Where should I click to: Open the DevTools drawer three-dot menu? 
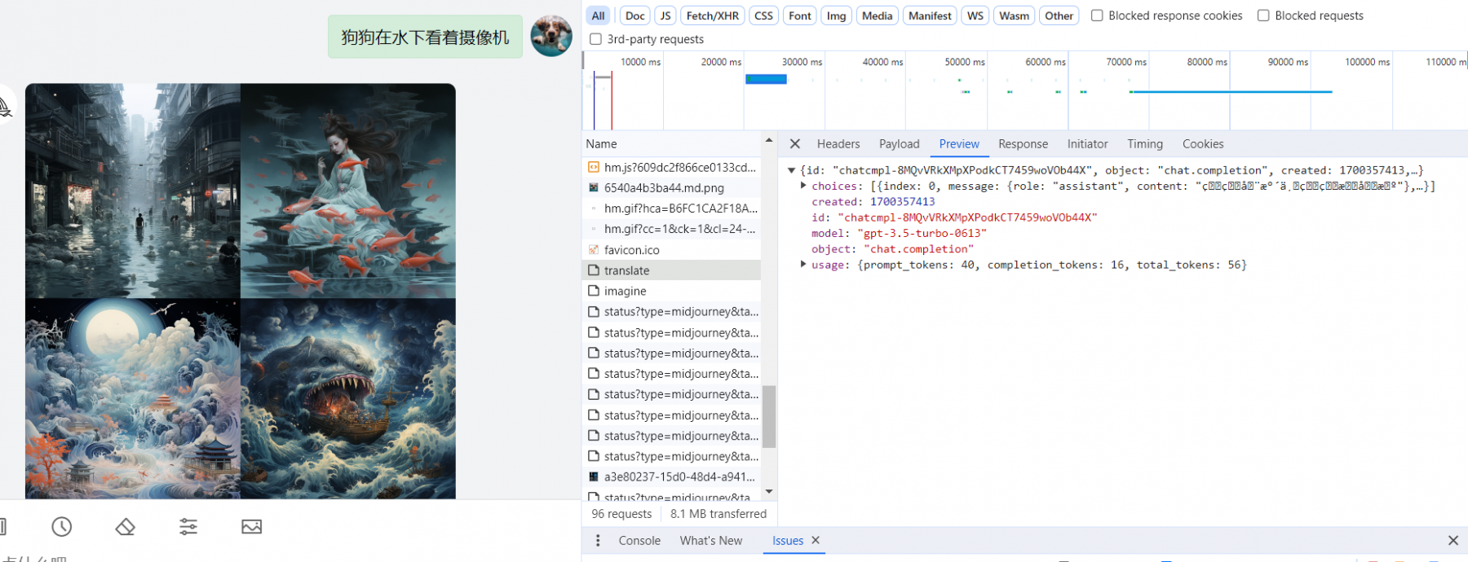click(598, 540)
